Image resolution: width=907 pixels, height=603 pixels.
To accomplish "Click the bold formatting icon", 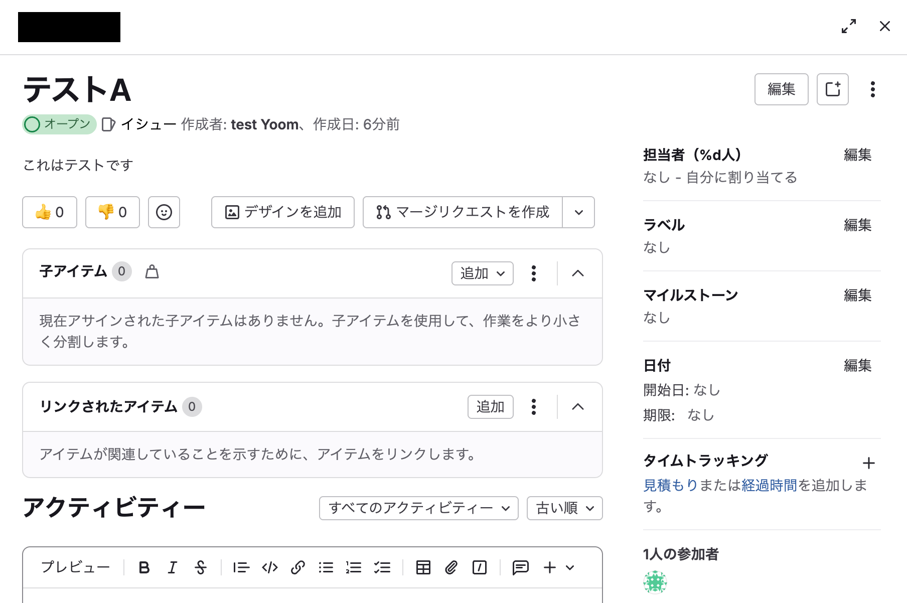I will coord(144,567).
